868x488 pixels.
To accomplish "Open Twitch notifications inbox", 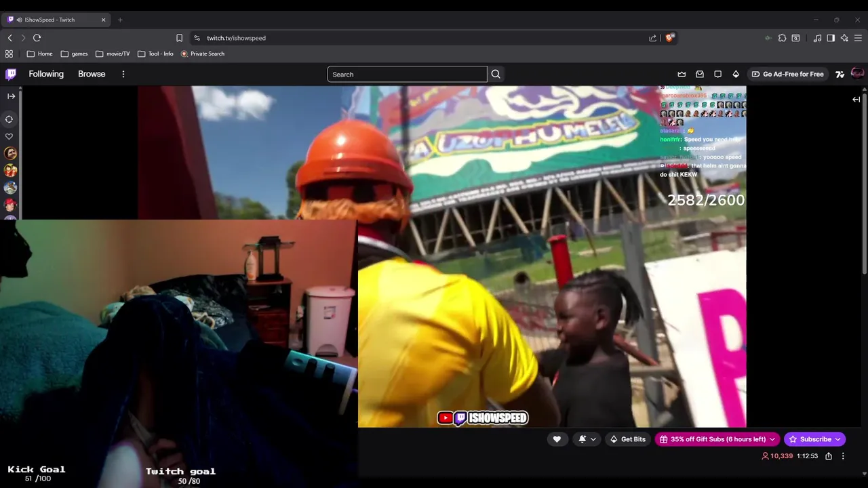I will [x=700, y=74].
